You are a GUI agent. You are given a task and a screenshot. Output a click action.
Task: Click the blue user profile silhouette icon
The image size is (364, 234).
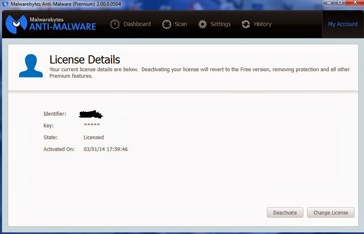pyautogui.click(x=31, y=66)
